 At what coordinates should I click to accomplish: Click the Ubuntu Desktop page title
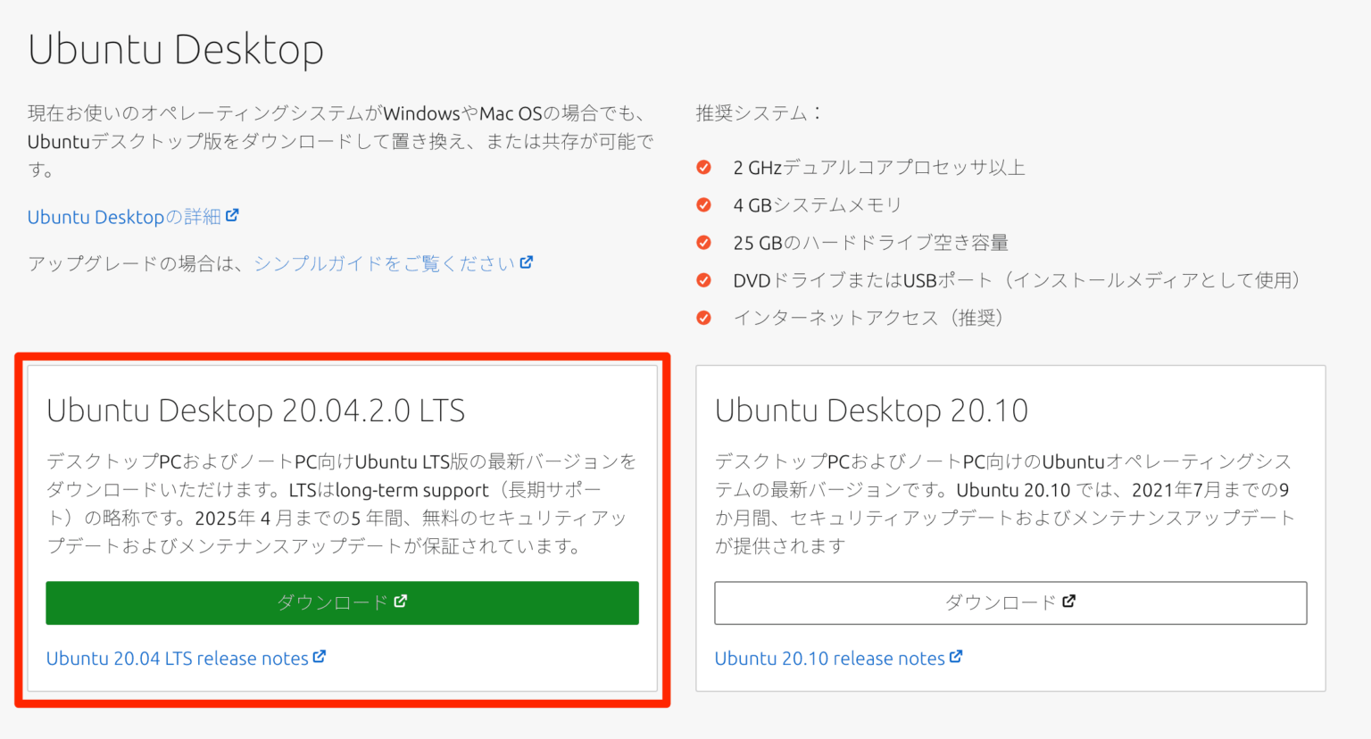point(176,50)
